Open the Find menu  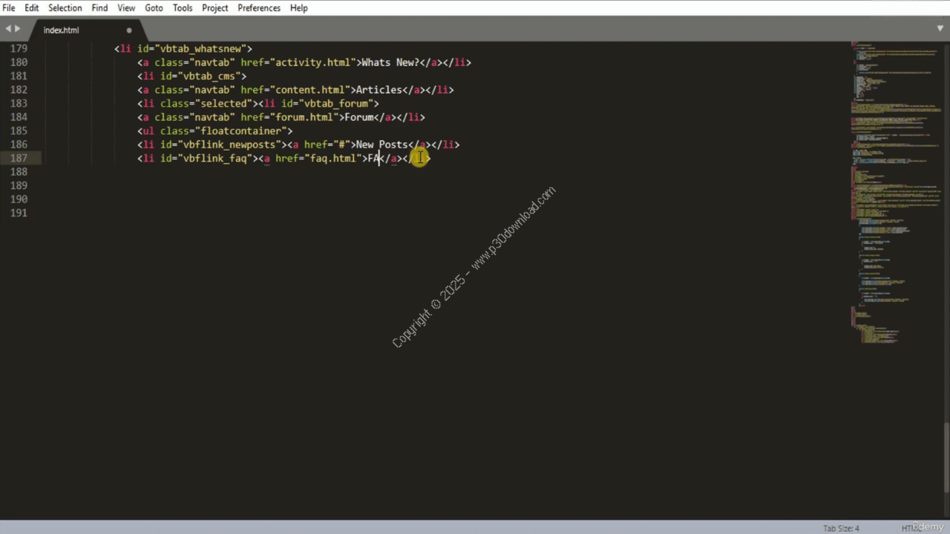99,8
